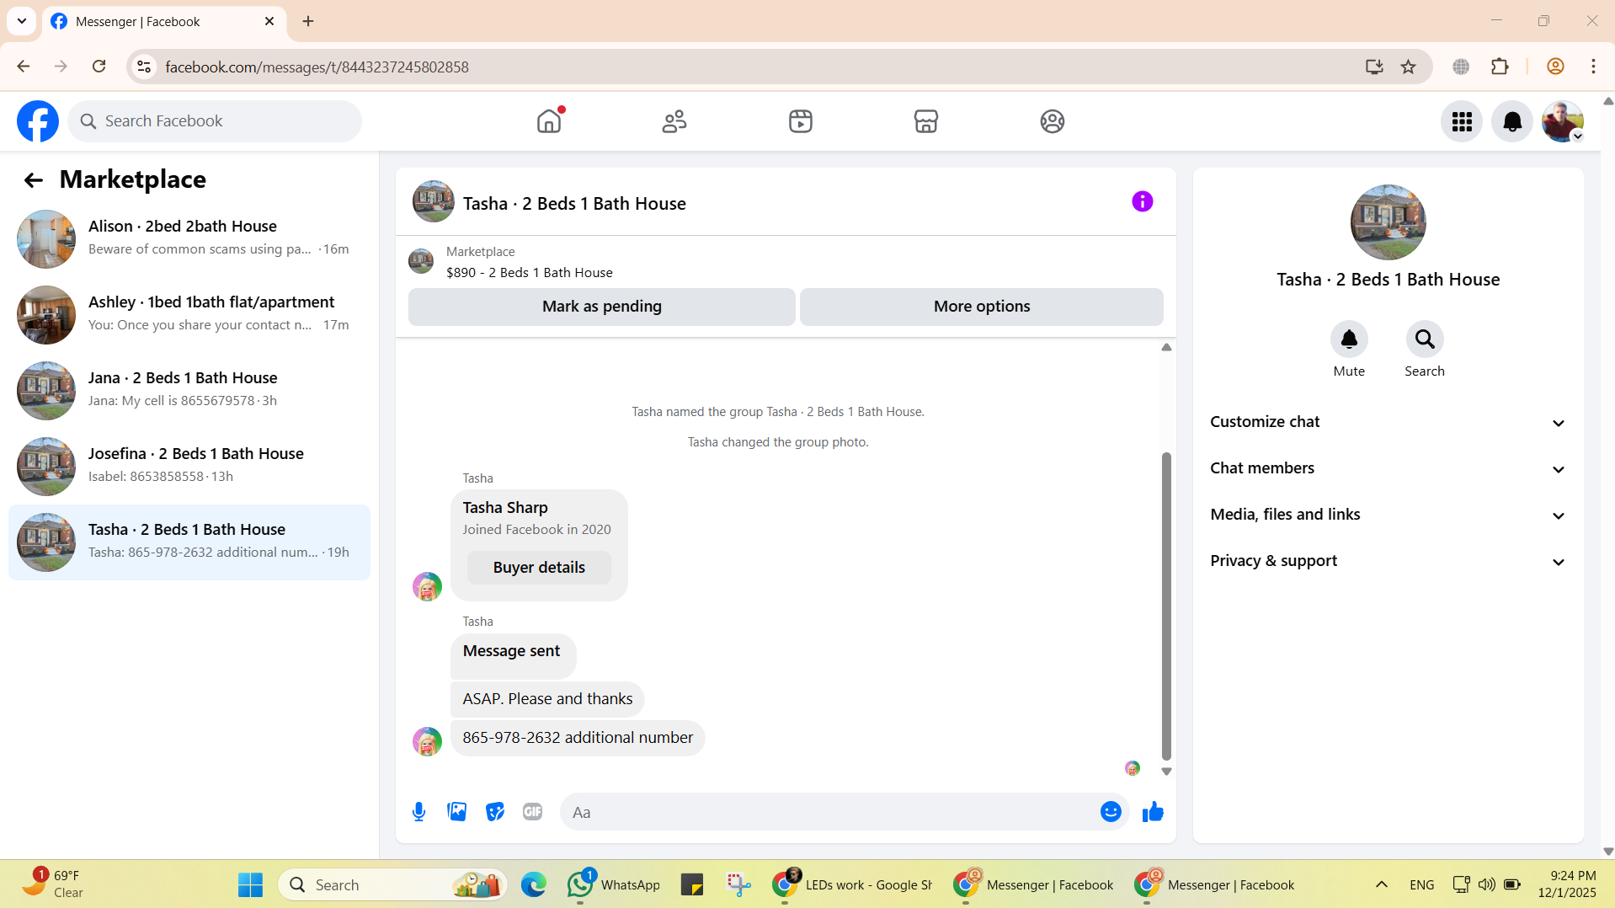Click the Windows taskbar Search box

click(x=392, y=884)
